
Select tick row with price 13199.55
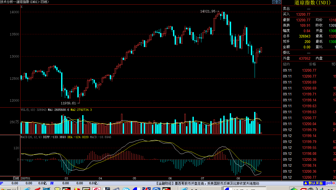(309, 148)
